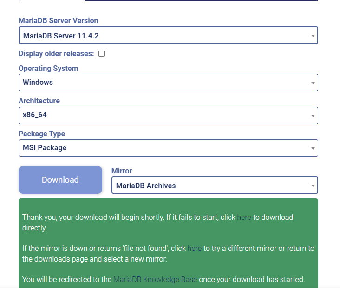Open the MariaDB Knowledge Base link
Image resolution: width=340 pixels, height=288 pixels.
pos(155,279)
